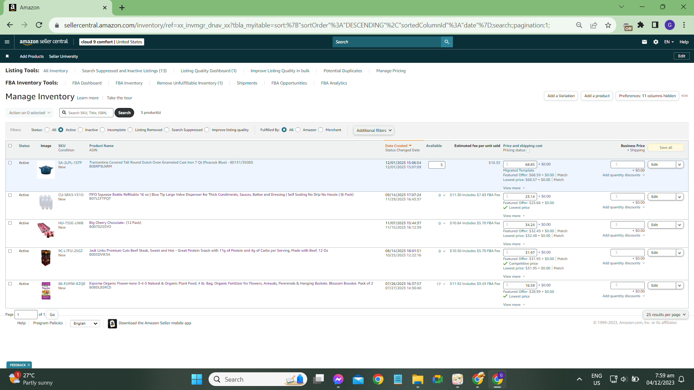Select the Tramontina Dutch Oven row checkbox
This screenshot has width=694, height=390.
pyautogui.click(x=10, y=163)
